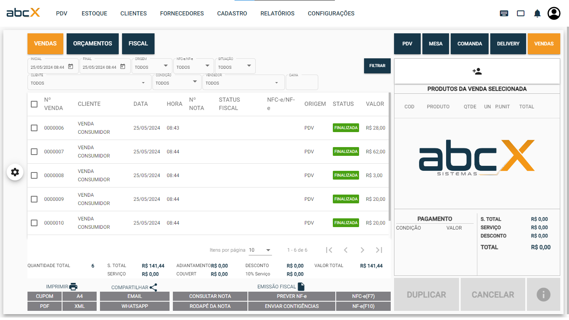The height and width of the screenshot is (320, 569).
Task: Check the box for sale 0000007
Action: pos(34,152)
